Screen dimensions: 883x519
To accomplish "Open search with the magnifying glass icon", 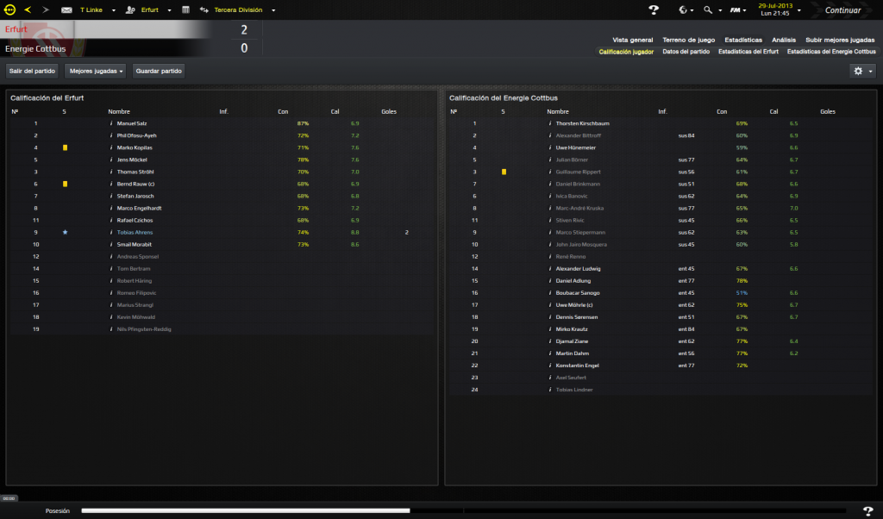I will pos(708,10).
